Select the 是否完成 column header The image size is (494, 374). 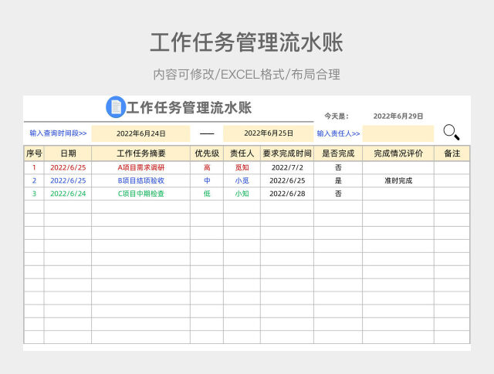point(338,153)
